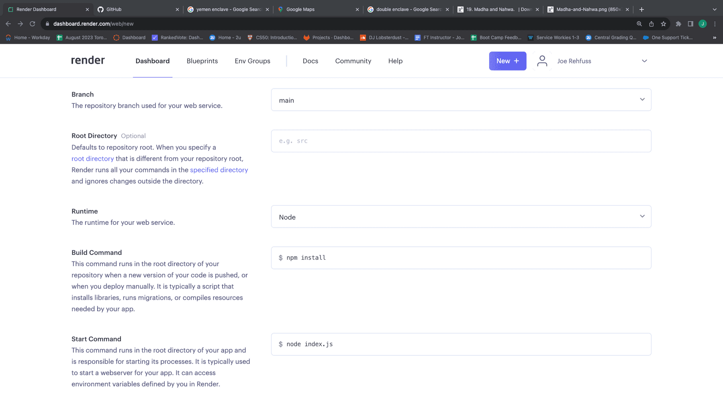Open a new browser tab
Viewport: 723px width, 406px height.
tap(641, 9)
